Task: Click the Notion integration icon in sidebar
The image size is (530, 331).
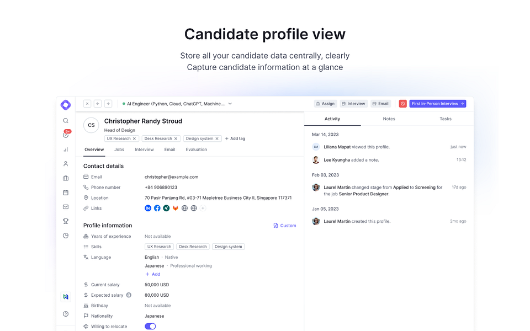Action: (x=66, y=296)
